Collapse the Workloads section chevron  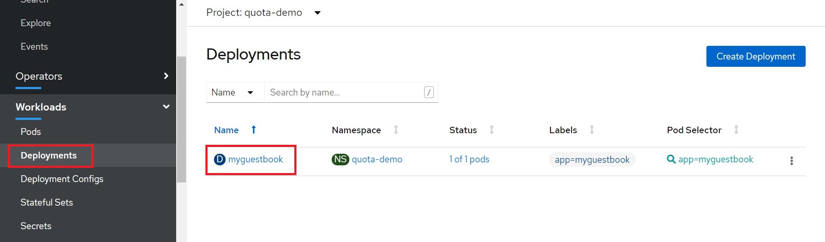(x=166, y=107)
